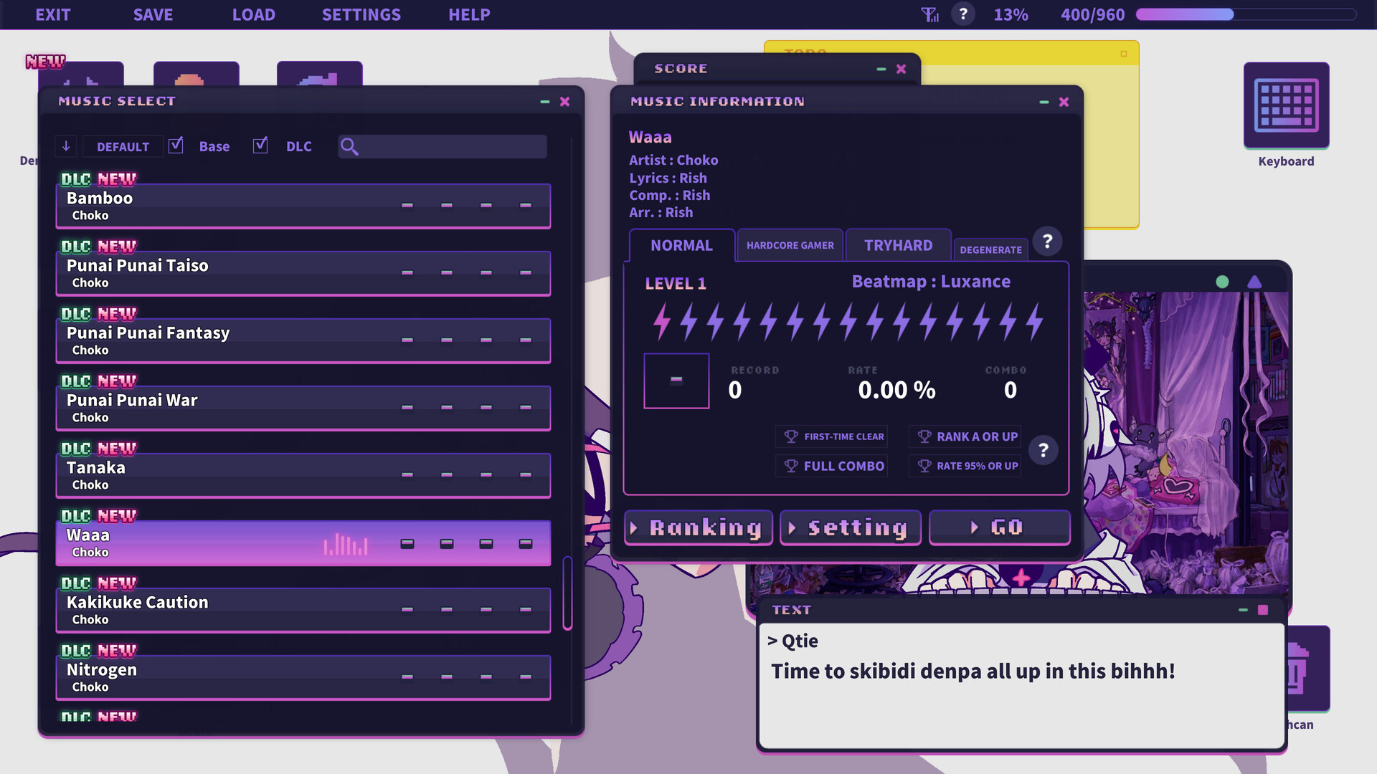Click the Keyboard icon on the desktop
The height and width of the screenshot is (774, 1377).
(x=1286, y=106)
